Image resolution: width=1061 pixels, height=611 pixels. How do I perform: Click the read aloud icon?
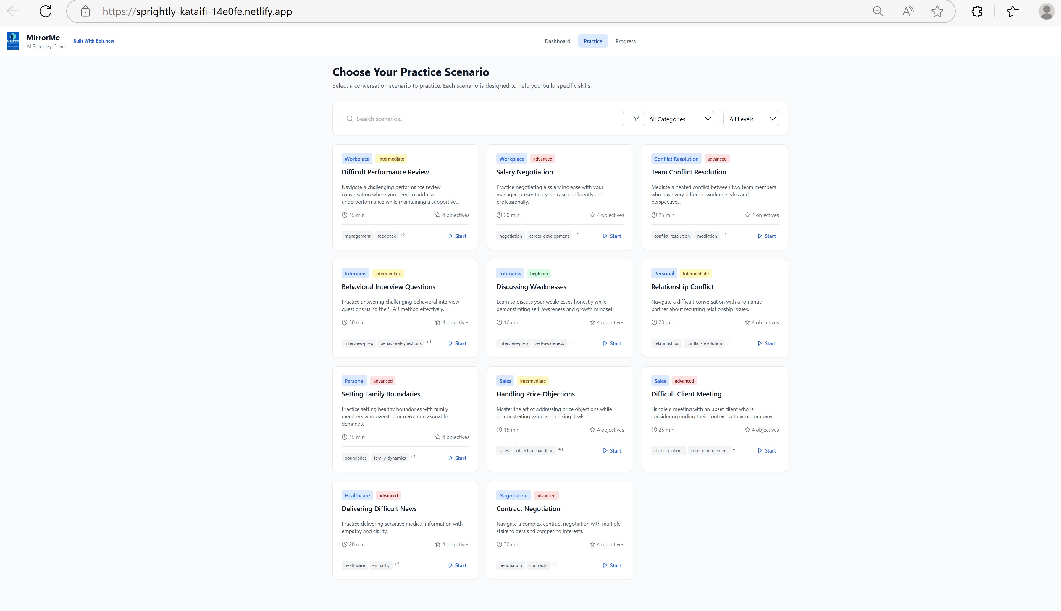(908, 11)
